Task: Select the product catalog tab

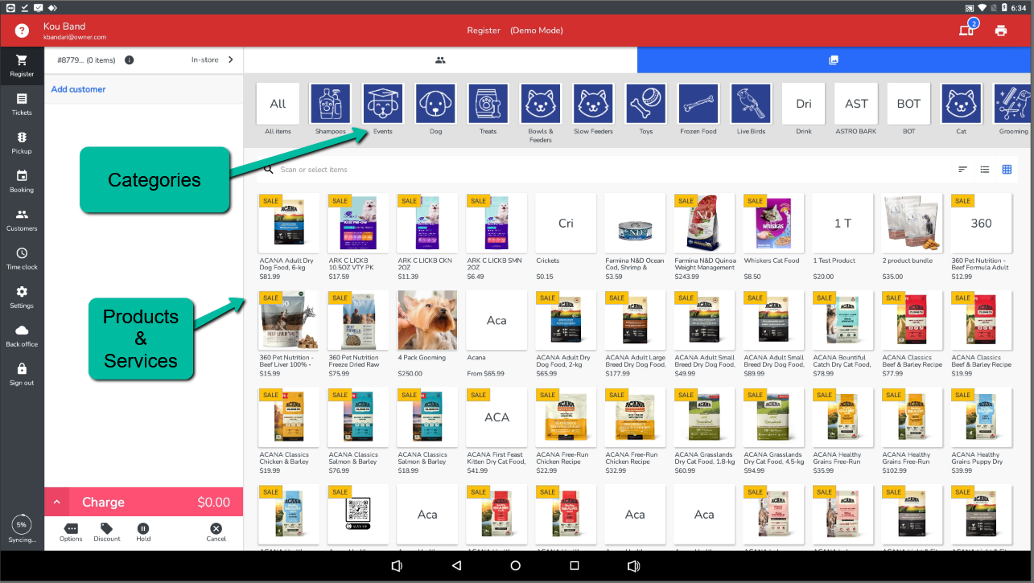Action: click(x=834, y=60)
